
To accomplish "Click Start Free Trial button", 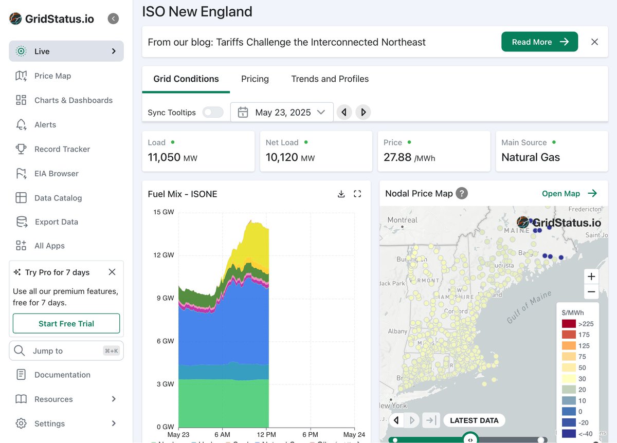I will (x=66, y=324).
